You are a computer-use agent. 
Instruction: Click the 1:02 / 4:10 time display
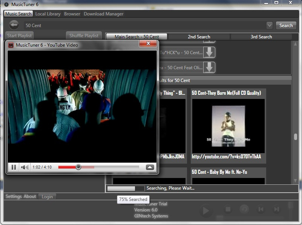pyautogui.click(x=42, y=167)
